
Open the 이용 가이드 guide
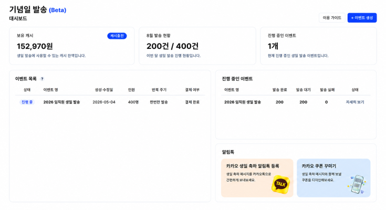click(x=332, y=18)
